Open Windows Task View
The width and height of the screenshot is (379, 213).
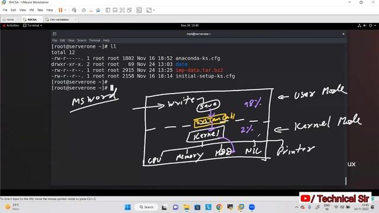point(165,207)
